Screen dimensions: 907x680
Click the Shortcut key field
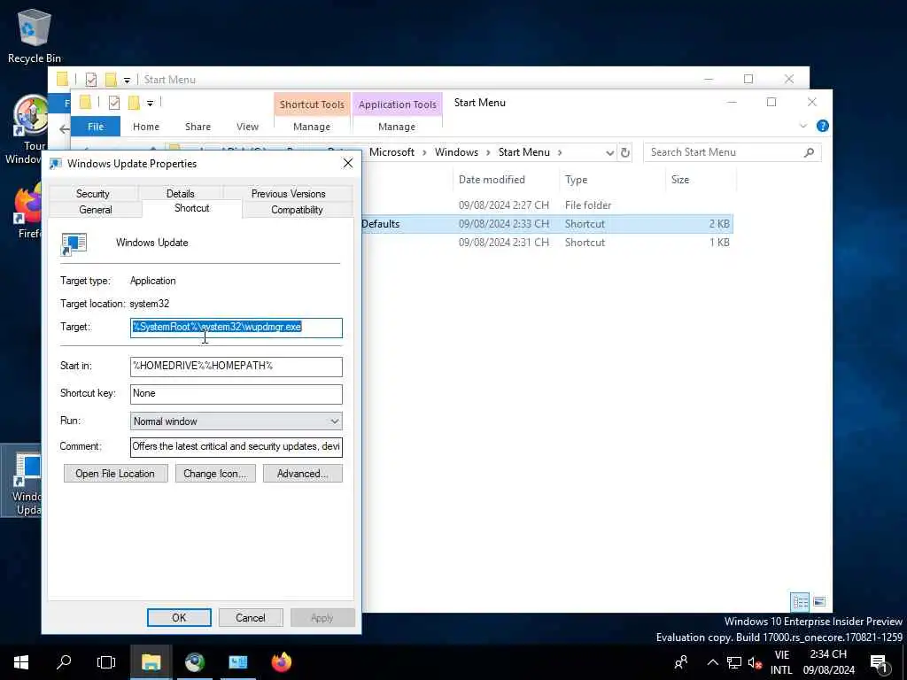(x=236, y=394)
